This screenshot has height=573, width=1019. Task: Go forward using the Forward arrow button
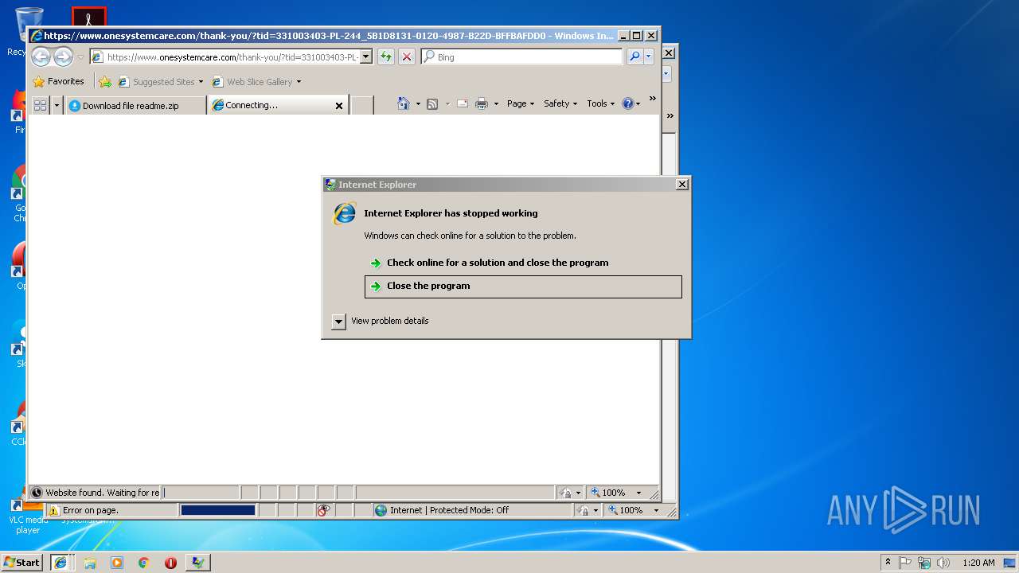click(x=63, y=57)
